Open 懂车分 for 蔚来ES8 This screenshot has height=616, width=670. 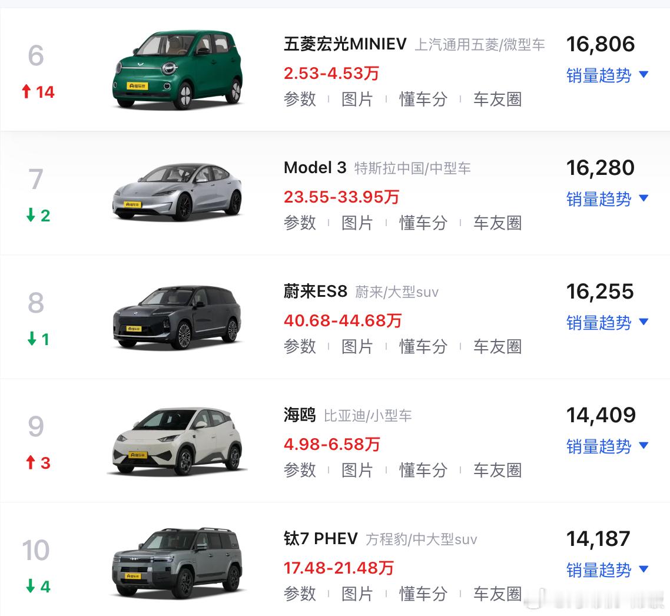point(423,346)
